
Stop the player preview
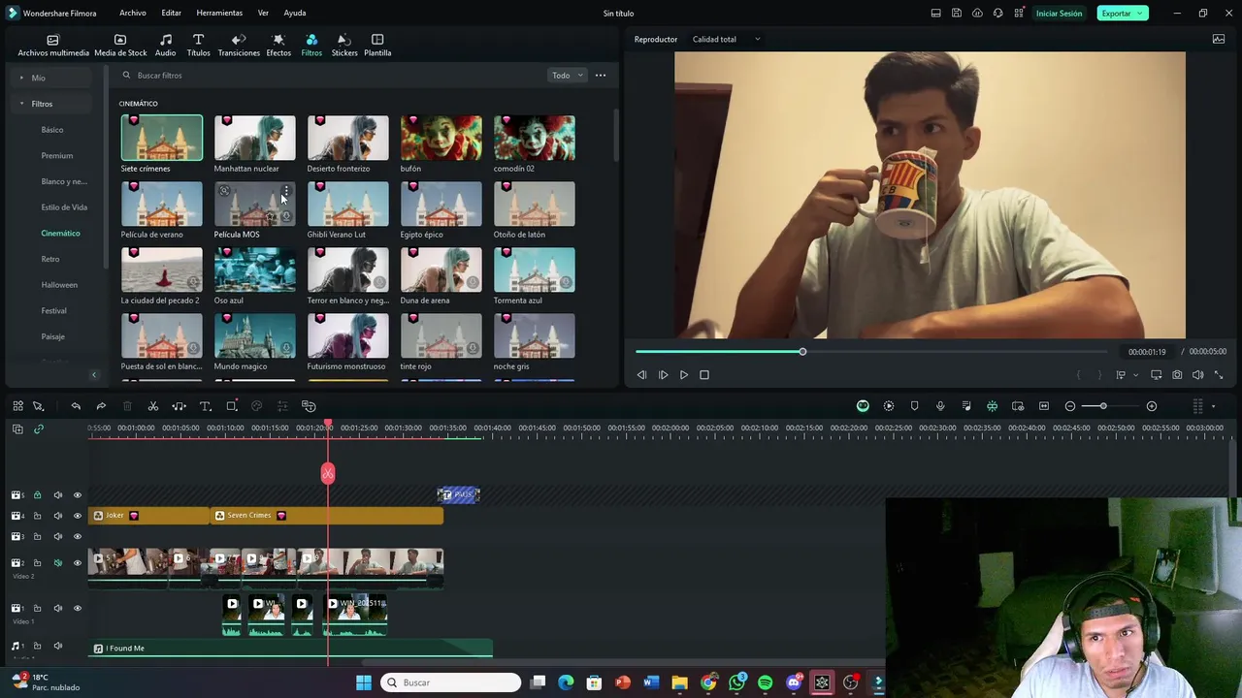click(x=704, y=375)
